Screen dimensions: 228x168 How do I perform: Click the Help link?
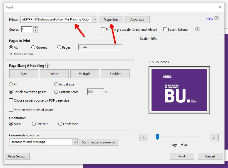[210, 18]
